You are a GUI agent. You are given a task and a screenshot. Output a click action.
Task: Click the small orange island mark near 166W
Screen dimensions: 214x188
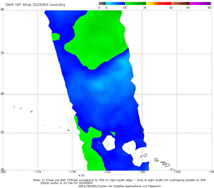[99, 143]
